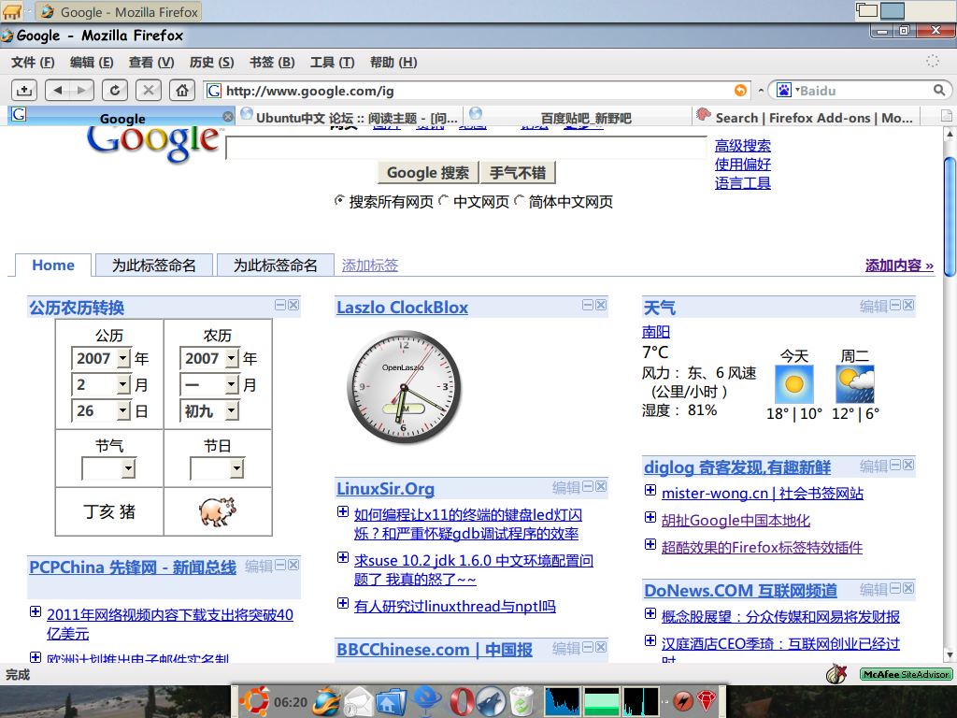957x718 pixels.
Task: Close the diglog gadget
Action: (908, 465)
